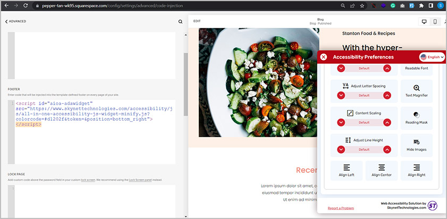
Task: Click the share page icon in address bar
Action: click(352, 5)
